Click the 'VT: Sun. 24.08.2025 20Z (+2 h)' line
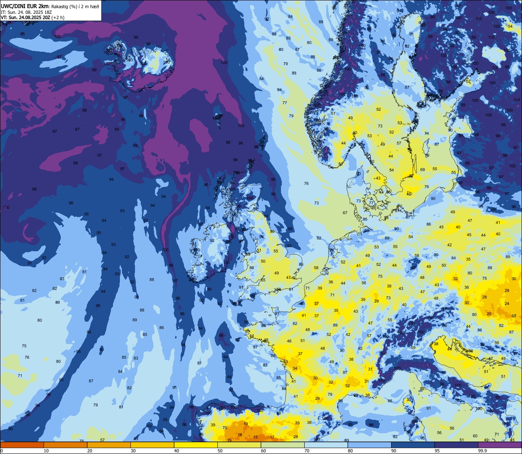The height and width of the screenshot is (454, 522). 33,17
